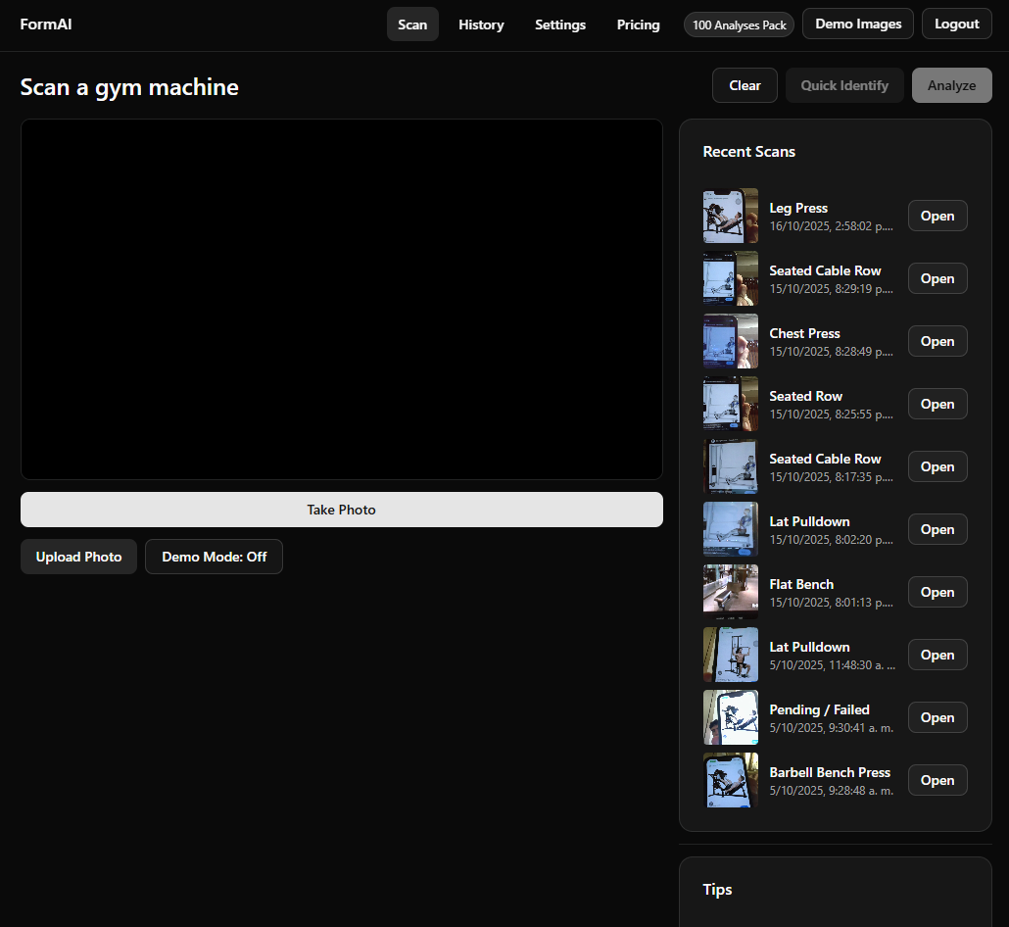Click Upload Photo

coord(78,557)
